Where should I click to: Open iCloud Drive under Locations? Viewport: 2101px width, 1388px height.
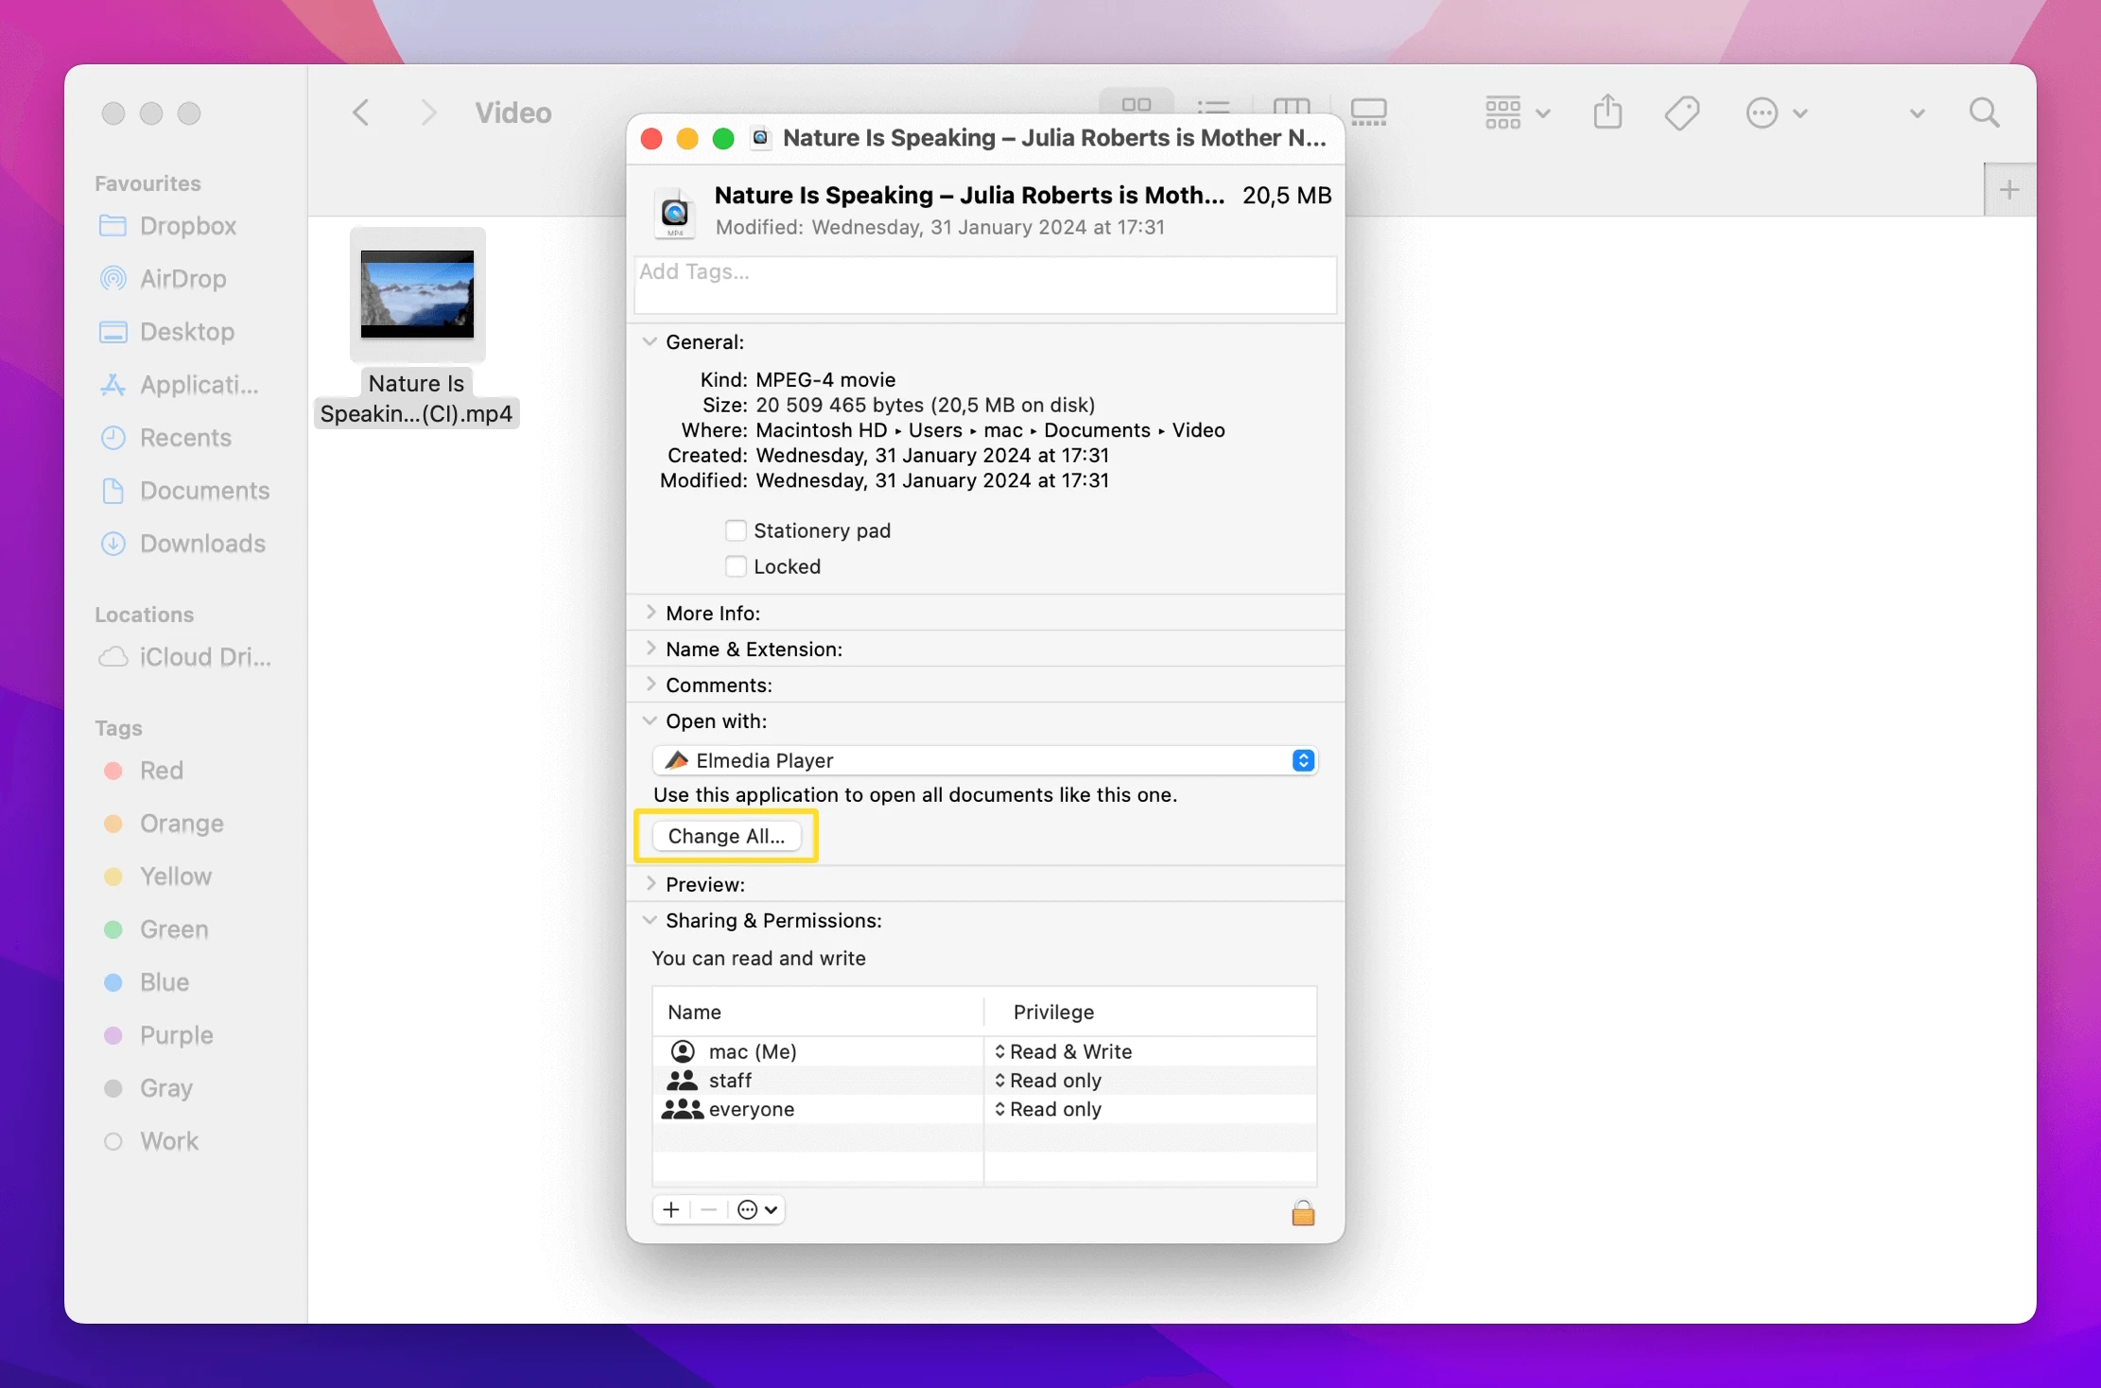tap(204, 657)
